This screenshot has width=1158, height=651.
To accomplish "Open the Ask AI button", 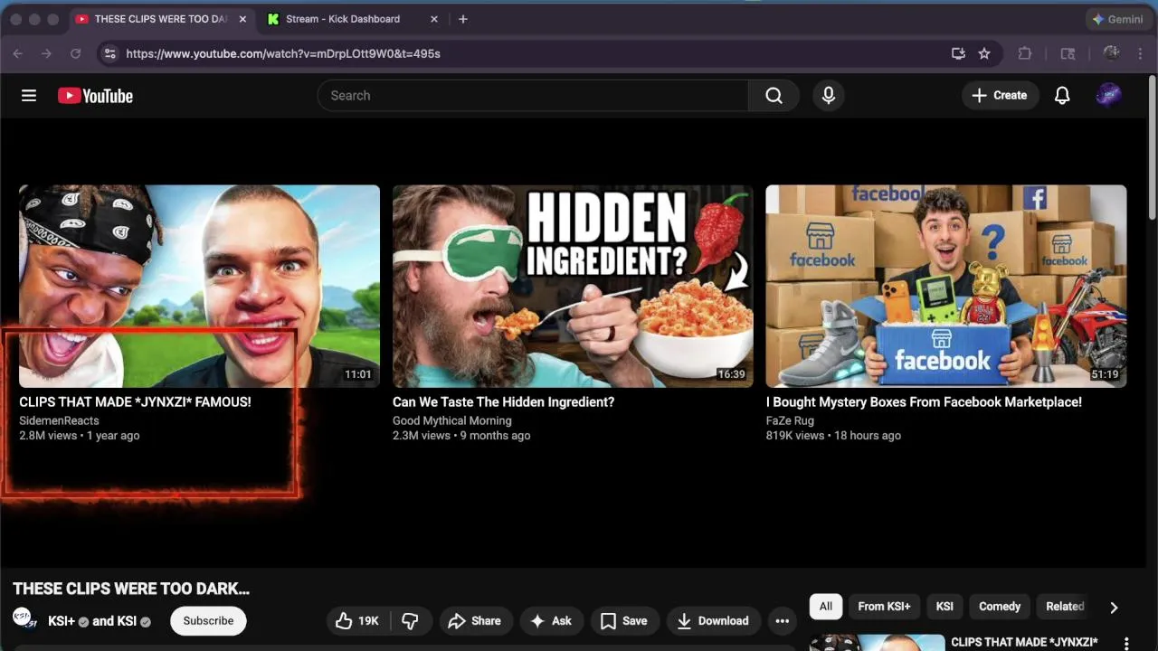I will coord(551,620).
